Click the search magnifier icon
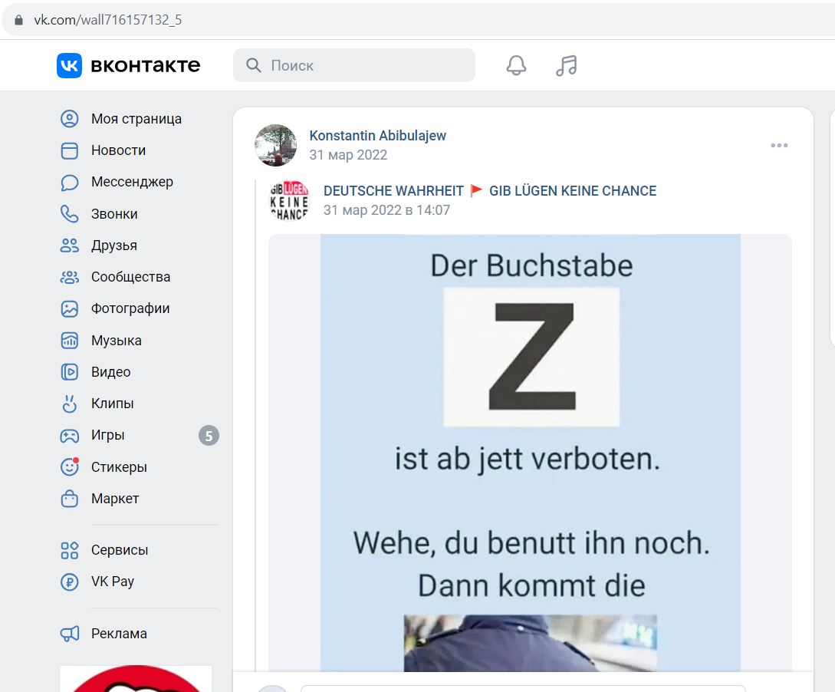 point(254,65)
